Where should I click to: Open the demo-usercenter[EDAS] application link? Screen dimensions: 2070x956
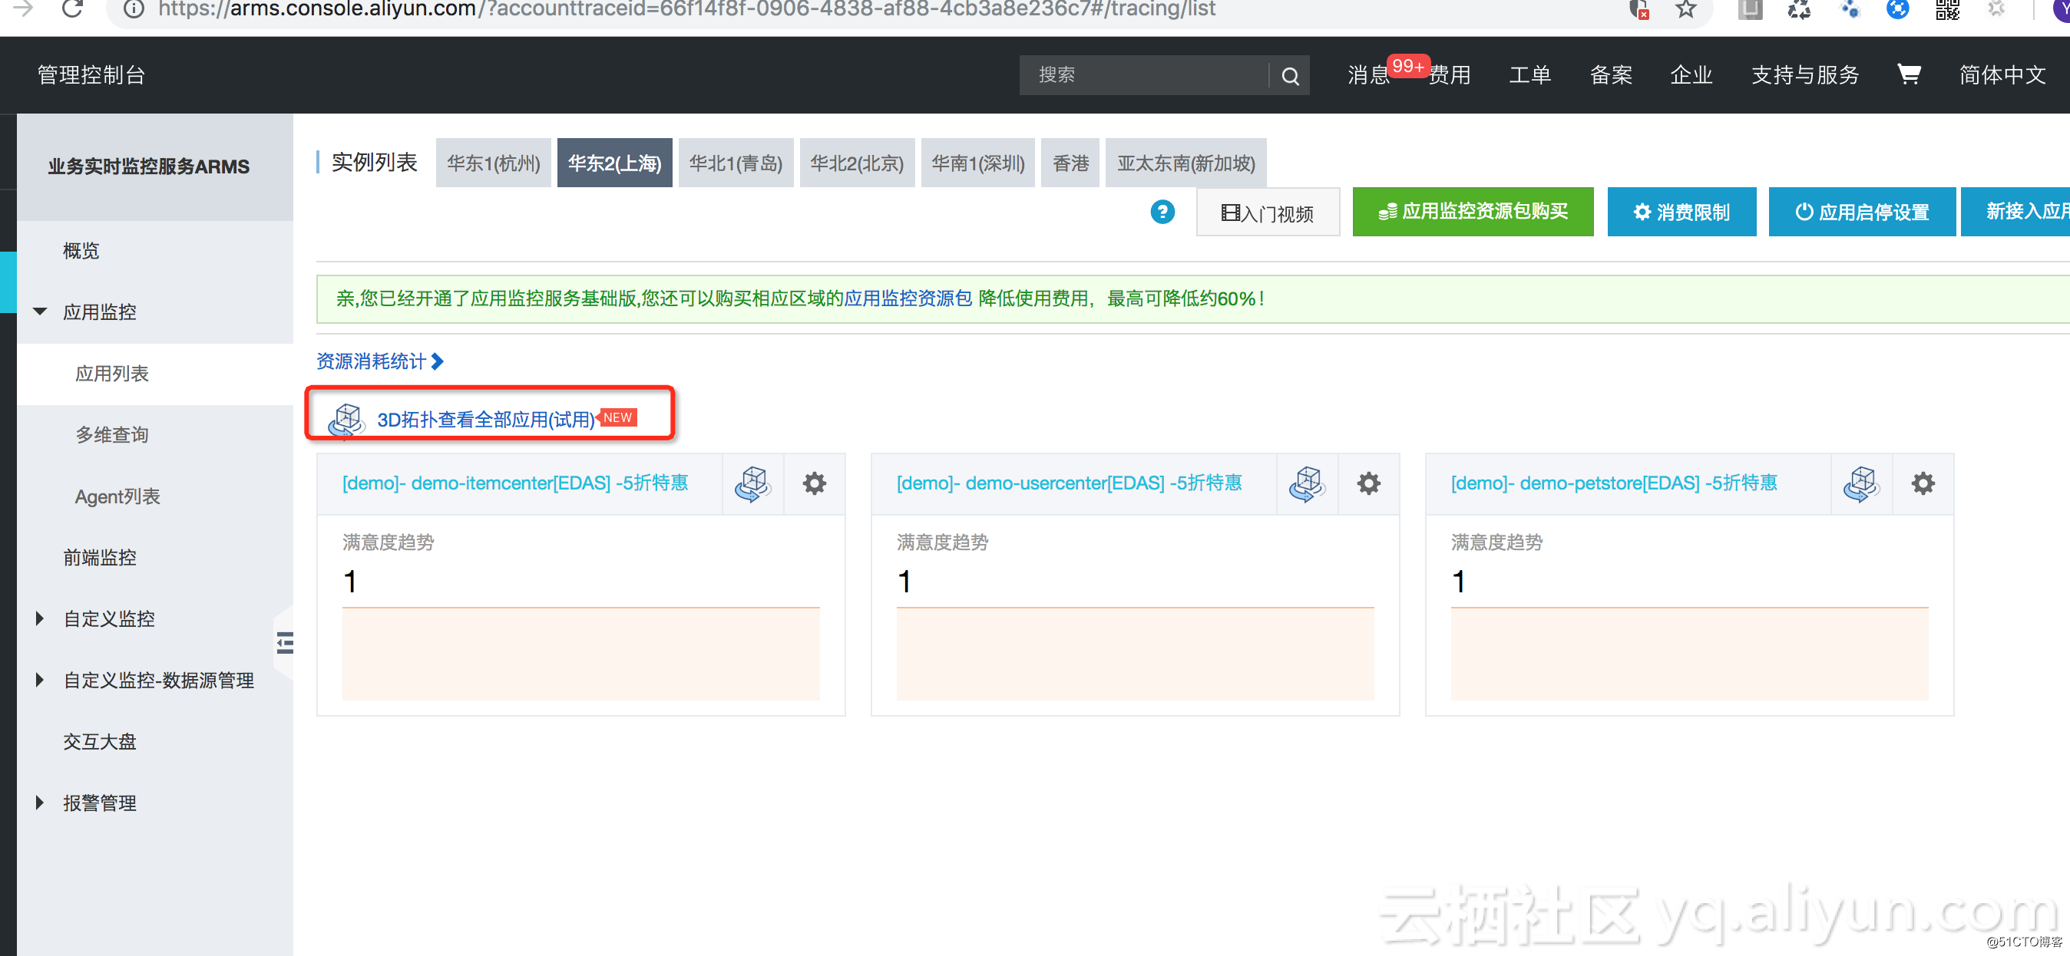[1070, 483]
